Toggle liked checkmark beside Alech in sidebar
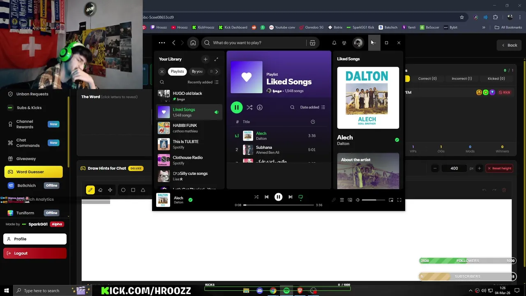 click(x=397, y=140)
